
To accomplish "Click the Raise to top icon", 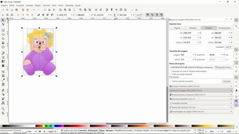I will (x=52, y=15).
